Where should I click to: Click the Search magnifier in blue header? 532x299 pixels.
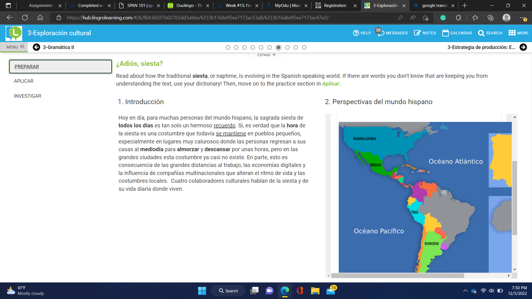pos(481,33)
